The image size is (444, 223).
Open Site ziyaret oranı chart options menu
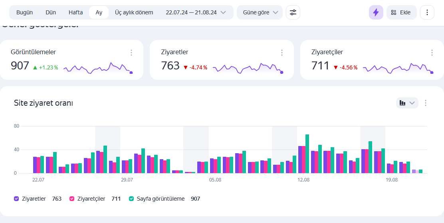(425, 103)
